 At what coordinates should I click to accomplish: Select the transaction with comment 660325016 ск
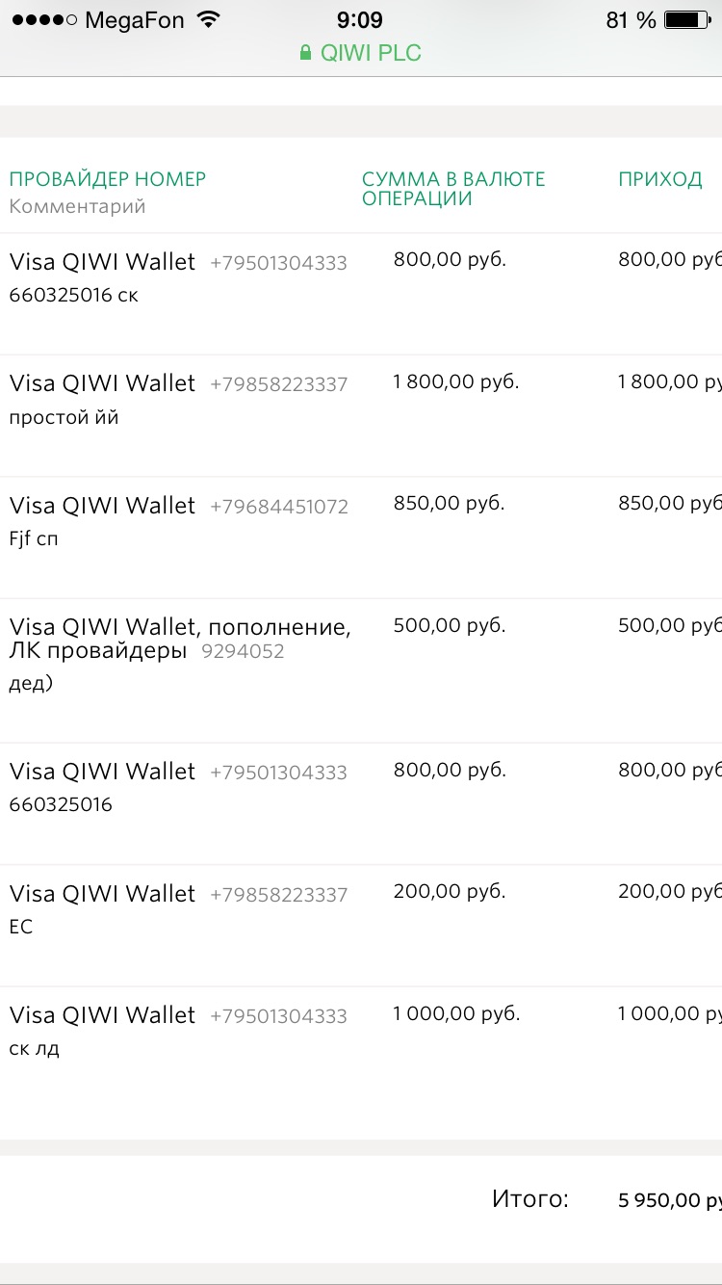tap(74, 296)
